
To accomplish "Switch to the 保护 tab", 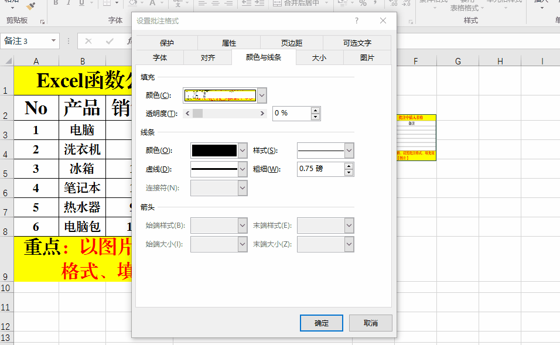I will point(167,43).
